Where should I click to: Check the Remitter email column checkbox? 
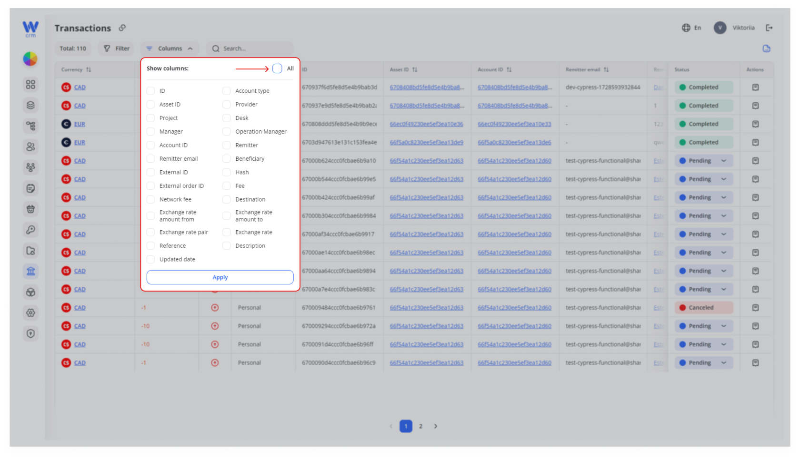pos(150,158)
